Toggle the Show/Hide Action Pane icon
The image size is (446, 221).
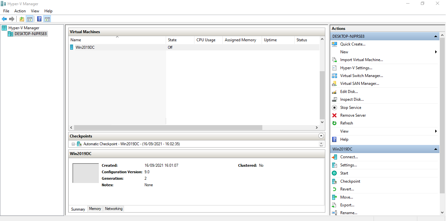pyautogui.click(x=47, y=19)
